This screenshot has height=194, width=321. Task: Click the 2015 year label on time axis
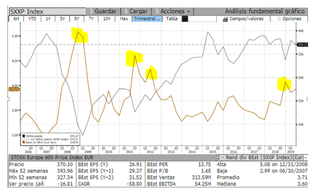coord(213,152)
